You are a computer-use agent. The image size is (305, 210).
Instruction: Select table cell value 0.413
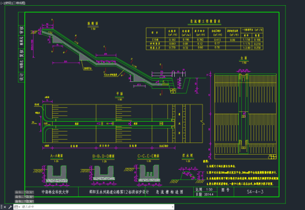(x=217, y=40)
